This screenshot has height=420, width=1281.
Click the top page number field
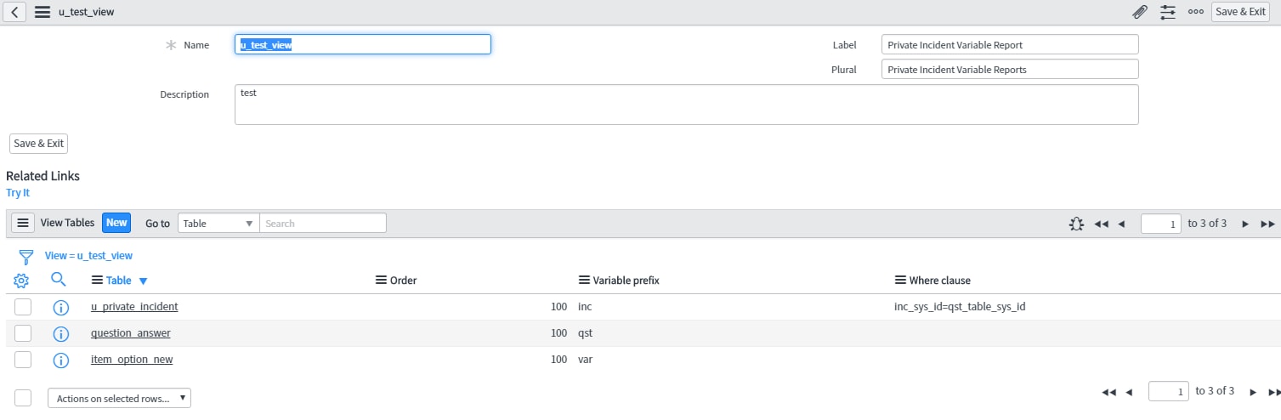coord(1161,224)
